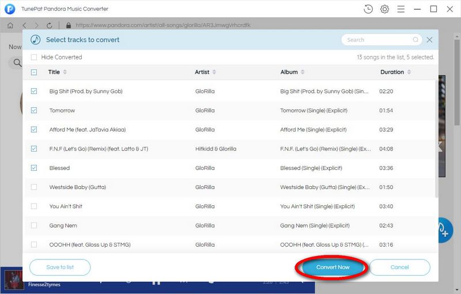This screenshot has height=294, width=461.
Task: Click duration 04:08 cell
Action: pyautogui.click(x=386, y=149)
